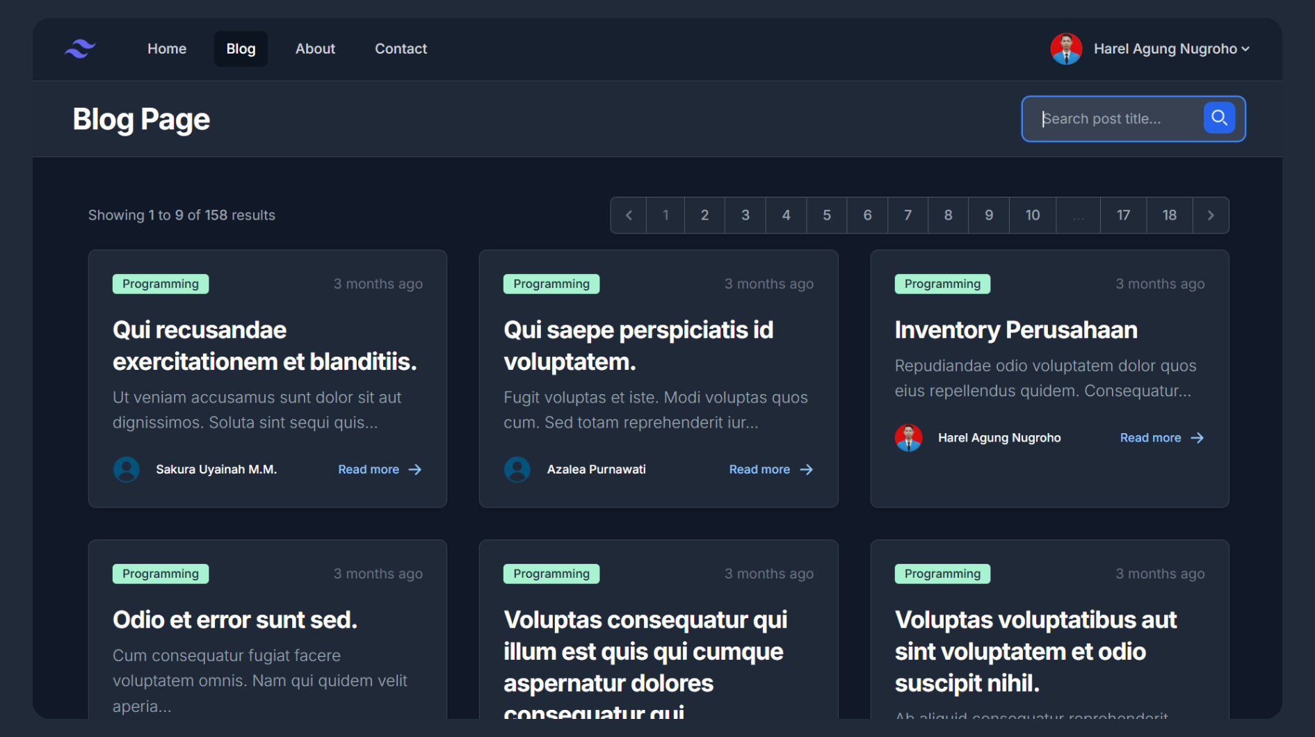Click 'Showing 1 to 9 of 158 results' text
Viewport: 1315px width, 737px height.
181,216
